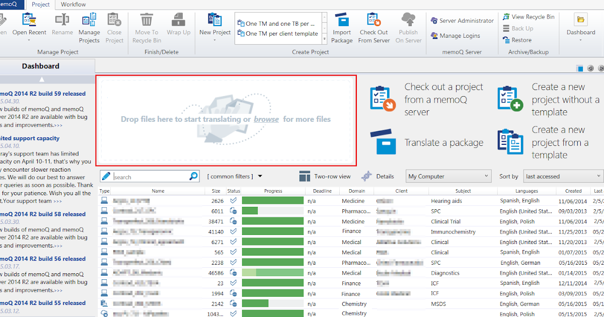Click status icon of Immunochemistry project row
The height and width of the screenshot is (317, 604).
pos(233,231)
